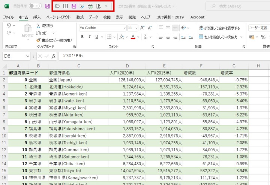Click 折り返して全体を表示する wrap text
This screenshot has height=185, width=270.
point(219,28)
